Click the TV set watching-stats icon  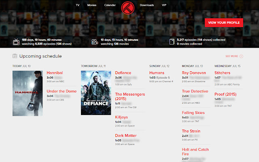[x=16, y=42]
